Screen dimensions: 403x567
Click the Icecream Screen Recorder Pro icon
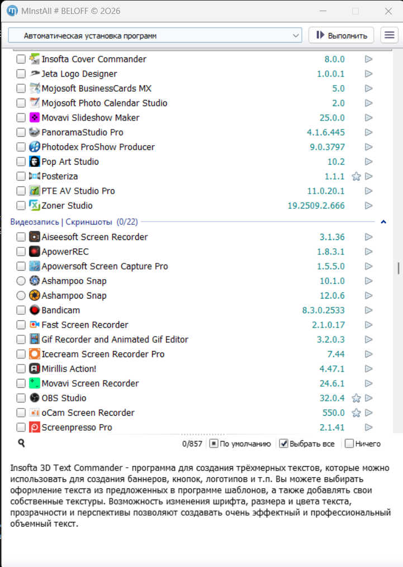point(35,354)
